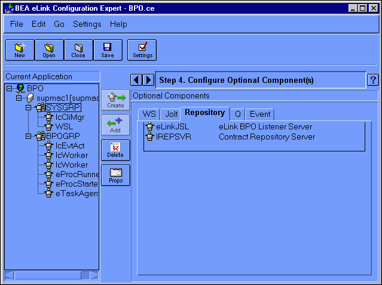
Task: Select BPOGRP in the tree
Action: (x=63, y=136)
